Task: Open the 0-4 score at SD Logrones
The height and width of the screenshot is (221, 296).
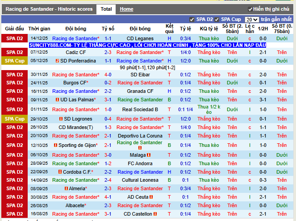Action: pyautogui.click(x=108, y=119)
